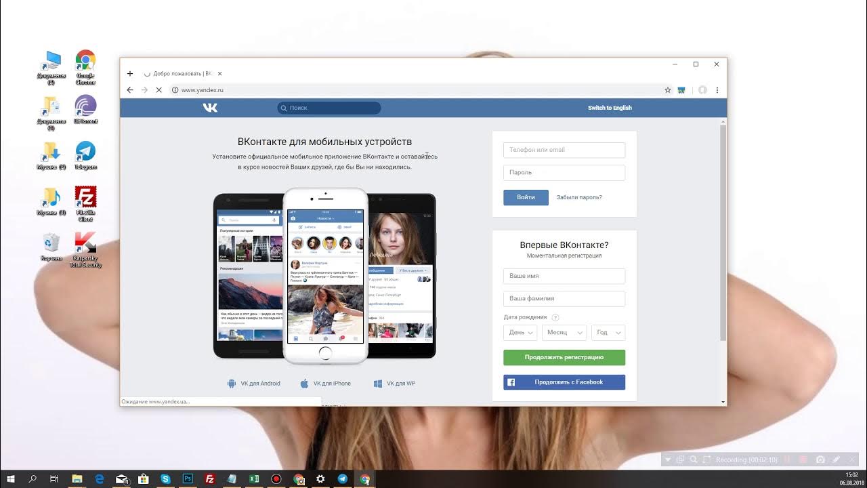Click the Забыли пароль? link

tap(579, 197)
